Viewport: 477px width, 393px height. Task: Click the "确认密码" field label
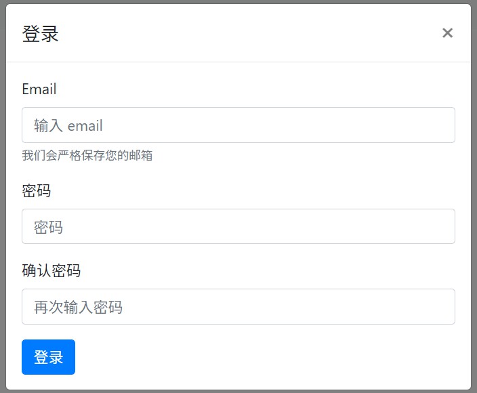pyautogui.click(x=51, y=271)
